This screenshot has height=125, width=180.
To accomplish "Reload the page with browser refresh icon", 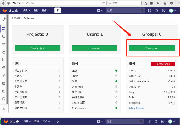I will coord(103,3).
